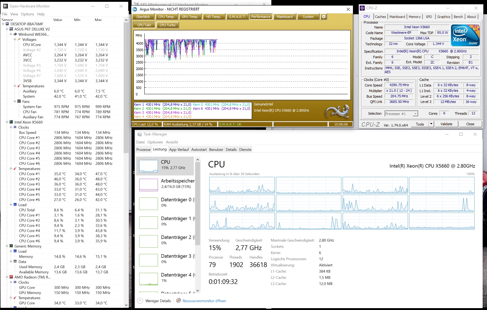Collapse the Generic Memory tree node
The height and width of the screenshot is (310, 487).
tap(7, 246)
